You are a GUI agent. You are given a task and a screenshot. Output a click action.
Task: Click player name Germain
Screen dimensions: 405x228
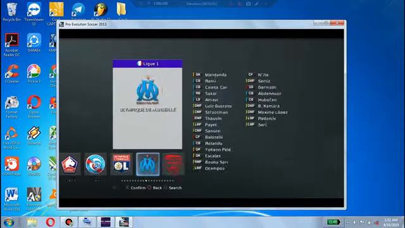pyautogui.click(x=267, y=87)
